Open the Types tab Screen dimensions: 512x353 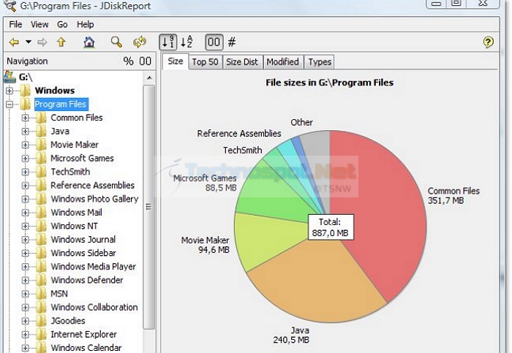[320, 61]
